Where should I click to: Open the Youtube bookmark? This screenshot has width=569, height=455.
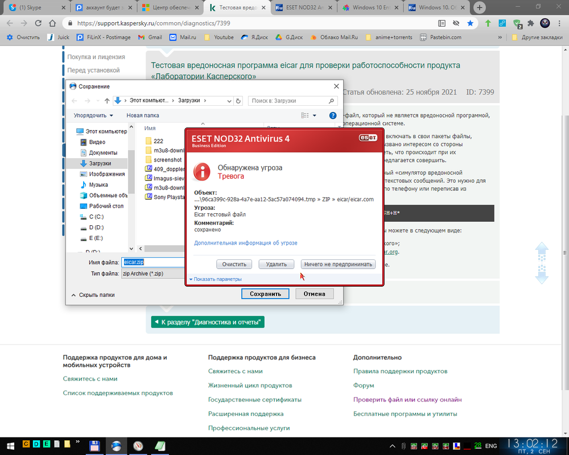pos(219,38)
